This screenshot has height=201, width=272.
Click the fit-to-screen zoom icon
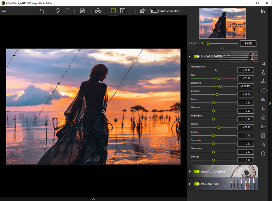point(202,43)
